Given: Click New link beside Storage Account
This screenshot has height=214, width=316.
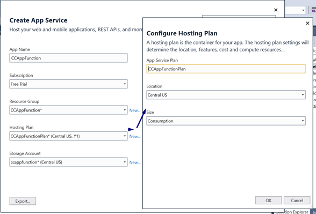Looking at the screenshot, I should (135, 163).
